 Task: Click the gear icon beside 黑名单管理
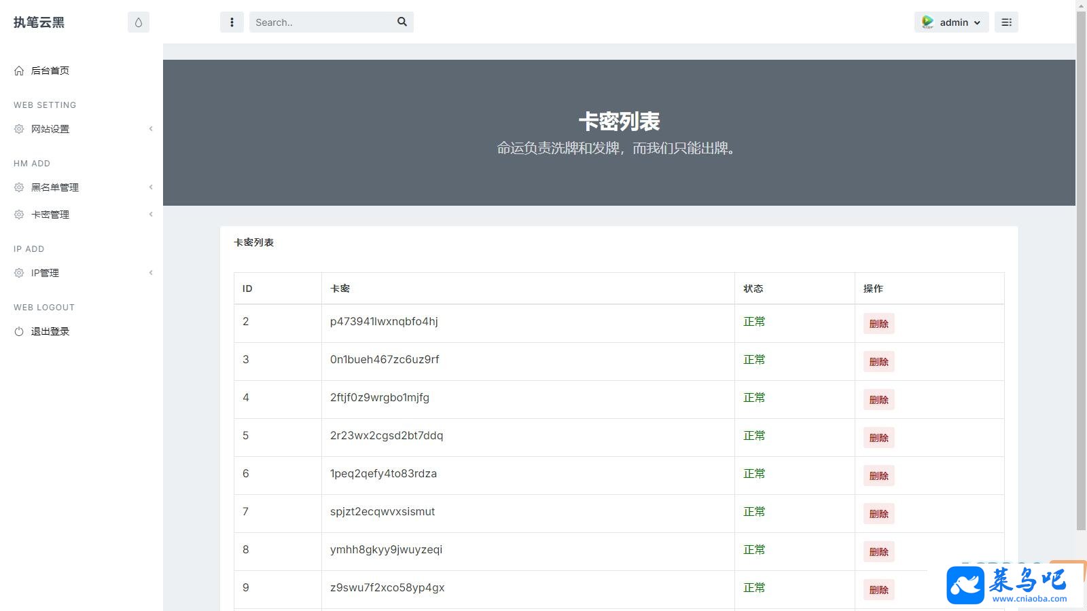tap(19, 187)
